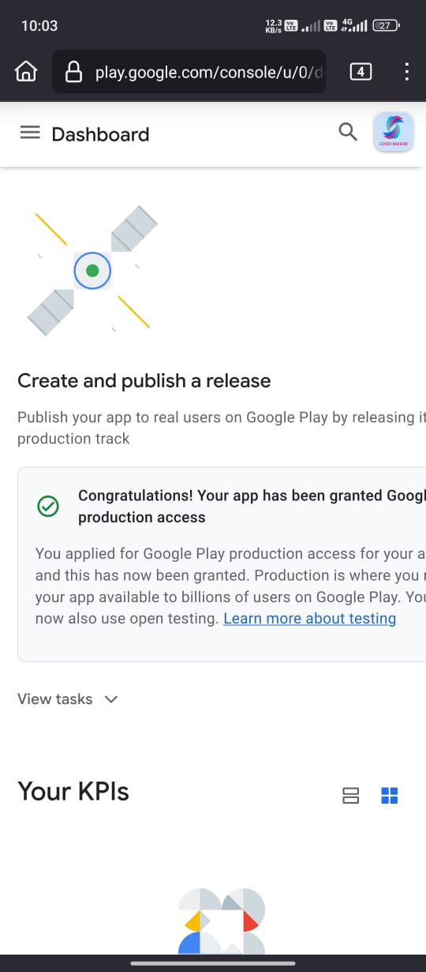426x972 pixels.
Task: Tap the Dashboard page title
Action: pyautogui.click(x=100, y=134)
